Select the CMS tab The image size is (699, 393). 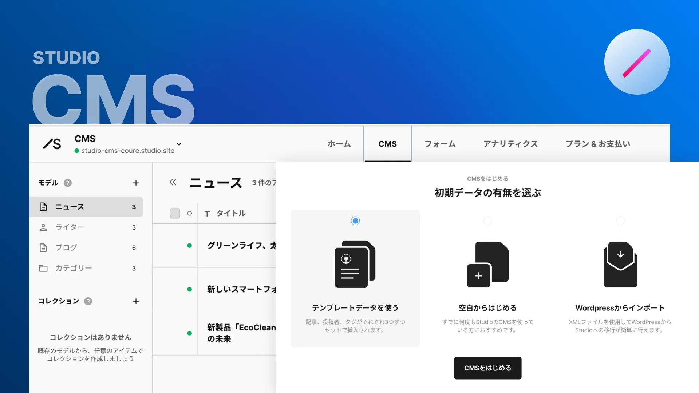coord(388,144)
